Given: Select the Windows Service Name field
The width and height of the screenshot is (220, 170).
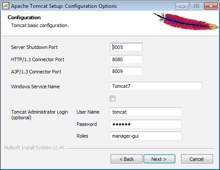Looking at the screenshot, I should (156, 86).
